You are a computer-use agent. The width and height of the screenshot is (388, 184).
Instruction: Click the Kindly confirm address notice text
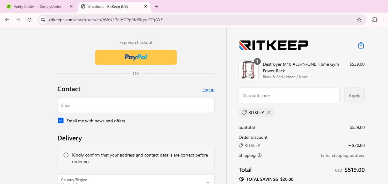pyautogui.click(x=140, y=158)
